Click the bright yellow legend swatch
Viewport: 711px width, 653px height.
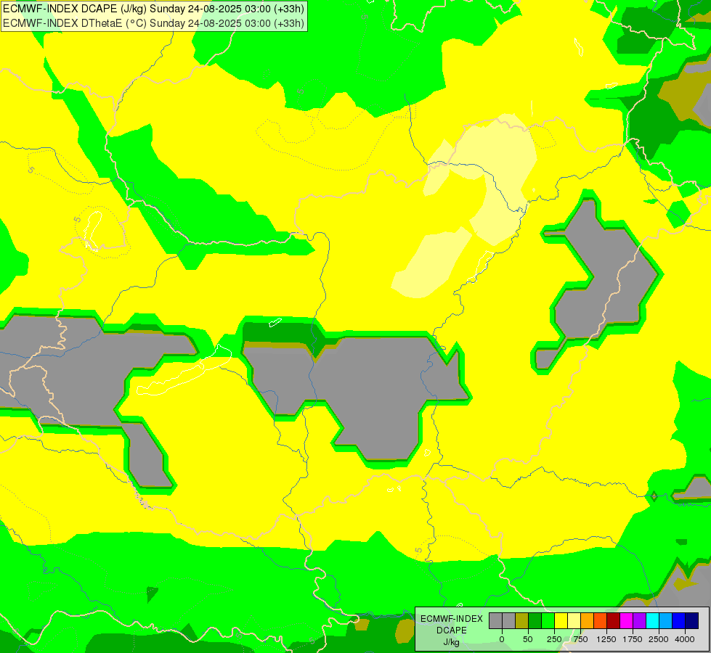click(x=561, y=620)
